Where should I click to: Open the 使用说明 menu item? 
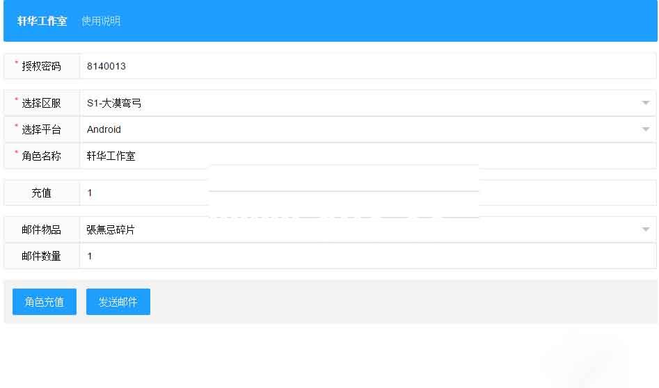pyautogui.click(x=102, y=21)
